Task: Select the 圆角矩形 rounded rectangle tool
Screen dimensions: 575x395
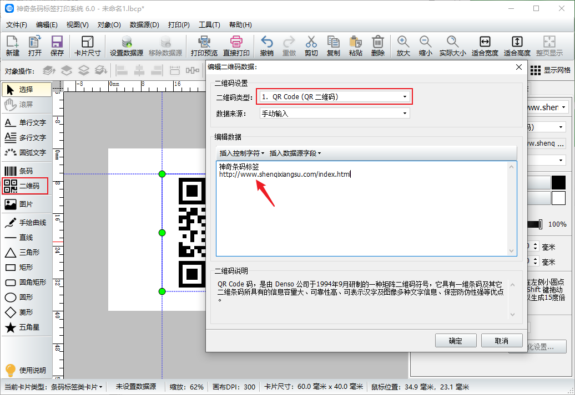Action: [26, 282]
